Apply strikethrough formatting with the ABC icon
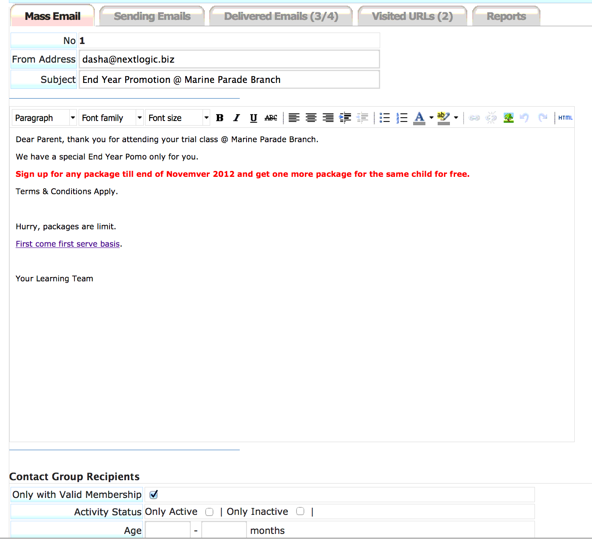Screen dimensions: 592x539 [271, 118]
